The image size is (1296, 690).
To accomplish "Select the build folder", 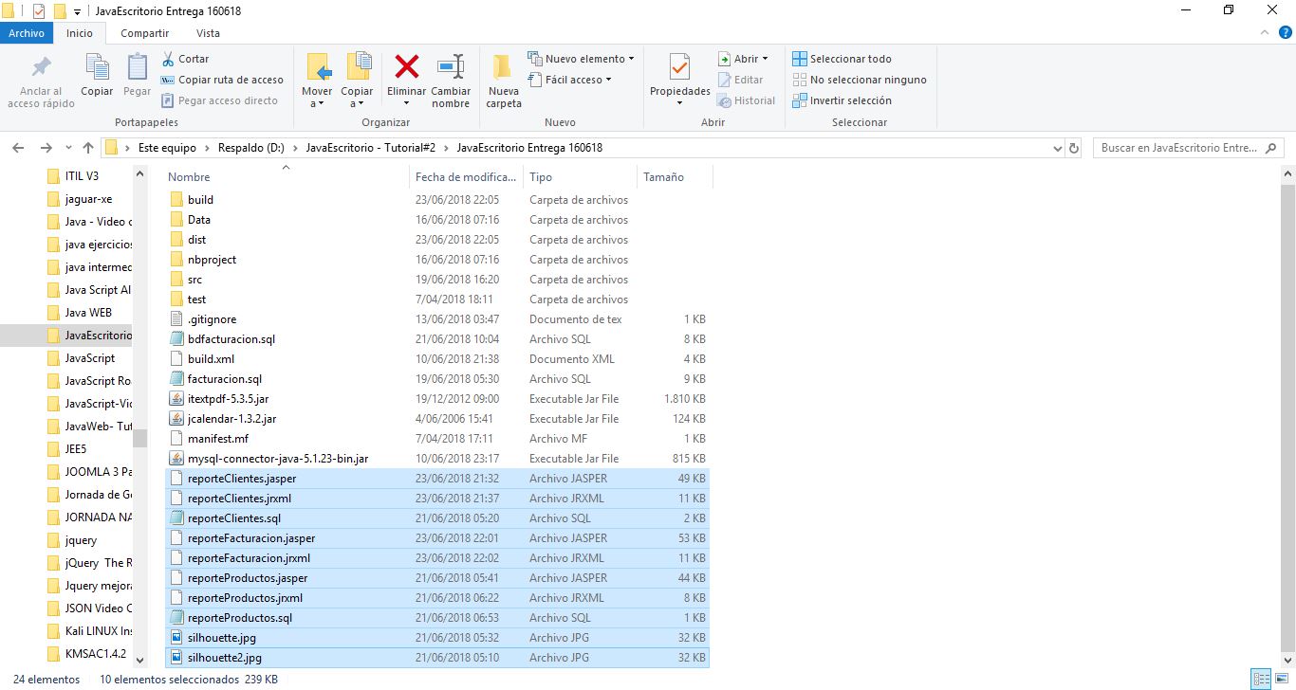I will click(436, 200).
